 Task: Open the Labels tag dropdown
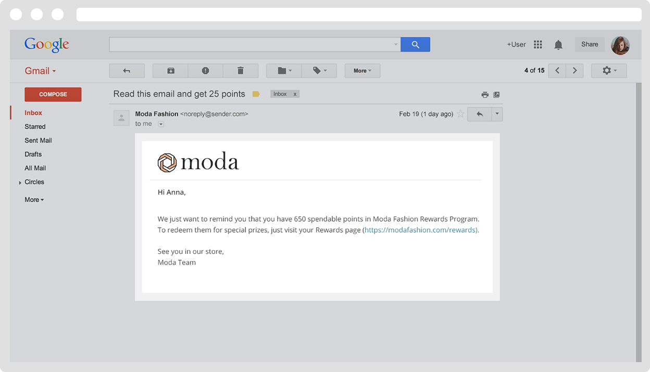point(319,71)
